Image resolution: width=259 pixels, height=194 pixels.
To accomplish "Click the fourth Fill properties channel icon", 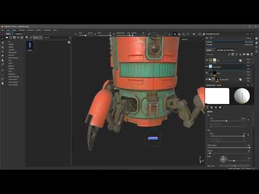I will [x=220, y=107].
